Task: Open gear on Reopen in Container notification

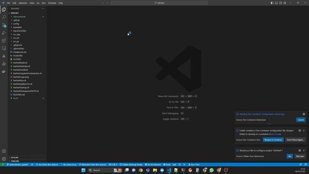Action: (x=299, y=130)
